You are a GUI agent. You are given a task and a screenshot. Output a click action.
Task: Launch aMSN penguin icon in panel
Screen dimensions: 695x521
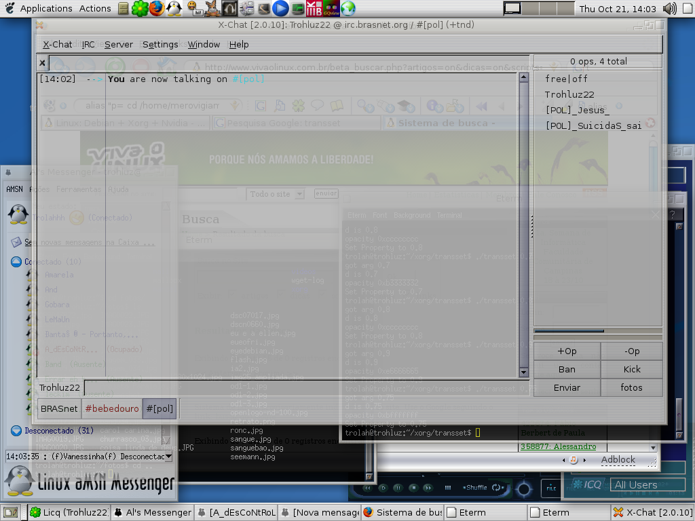(174, 8)
